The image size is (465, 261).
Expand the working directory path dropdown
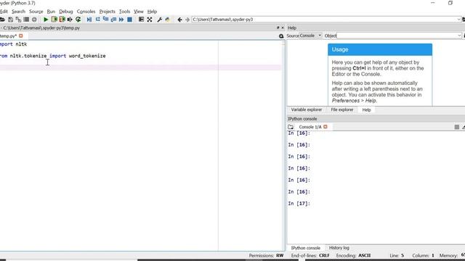458,20
